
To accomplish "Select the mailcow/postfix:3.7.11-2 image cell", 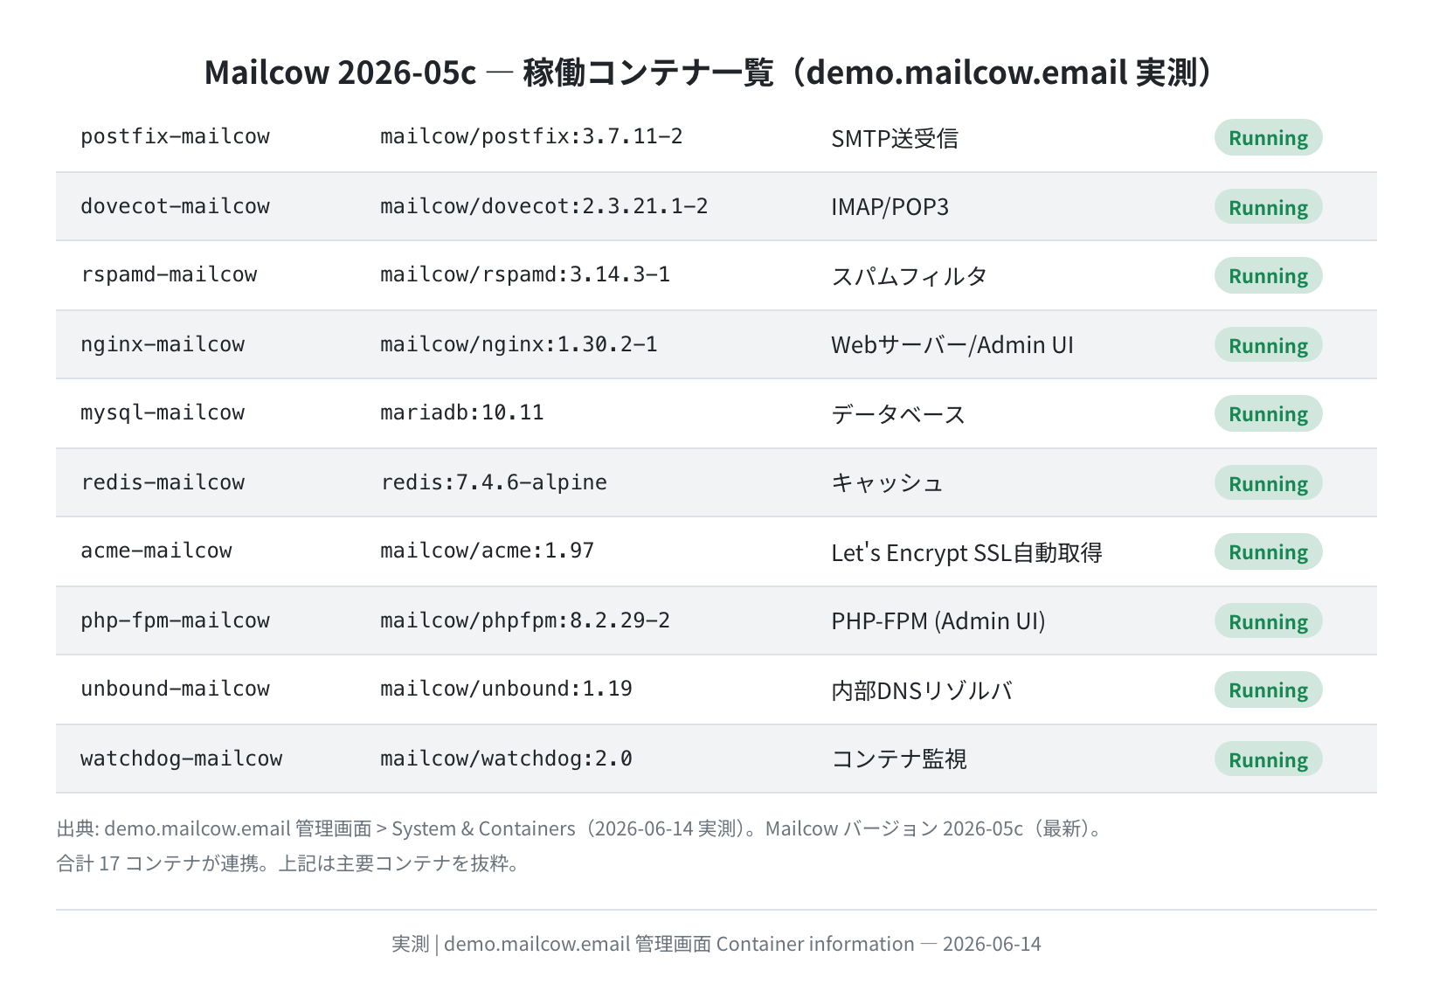I will pyautogui.click(x=531, y=136).
